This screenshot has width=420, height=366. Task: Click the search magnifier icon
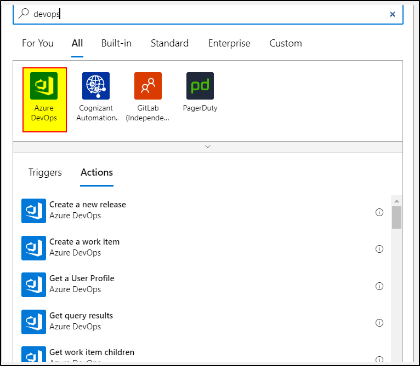(x=24, y=13)
